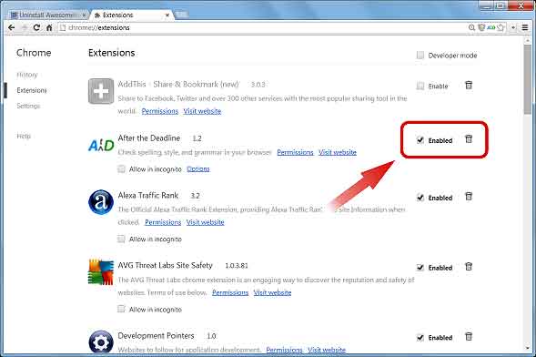Click the Extensions page heading

click(x=111, y=53)
